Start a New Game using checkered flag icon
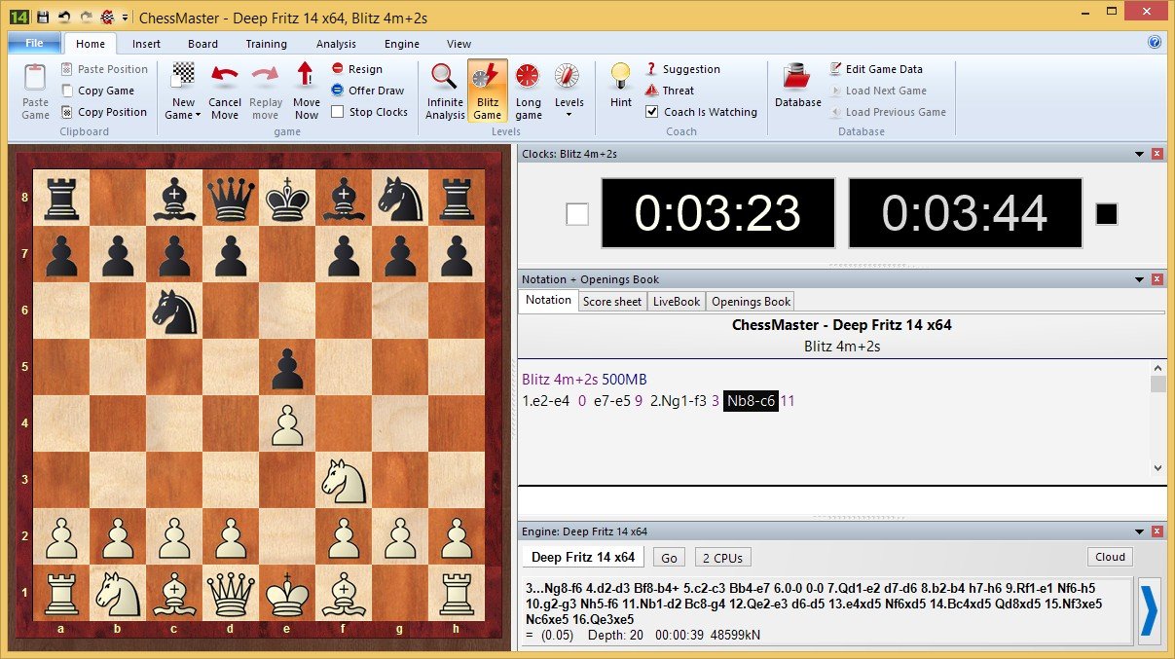Viewport: 1175px width, 659px height. [x=183, y=76]
